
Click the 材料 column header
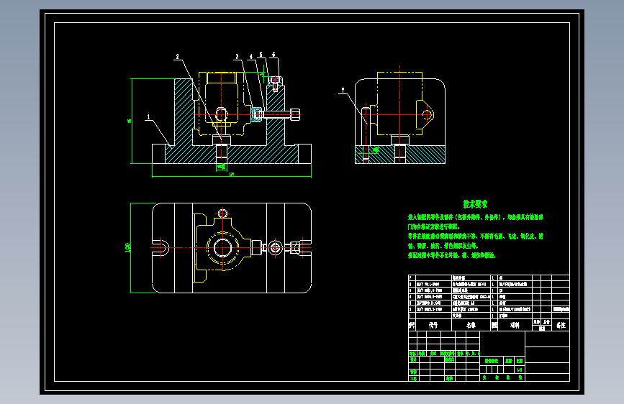click(x=515, y=325)
